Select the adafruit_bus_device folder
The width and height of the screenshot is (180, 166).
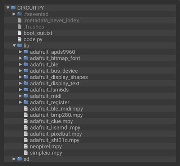click(x=90, y=71)
